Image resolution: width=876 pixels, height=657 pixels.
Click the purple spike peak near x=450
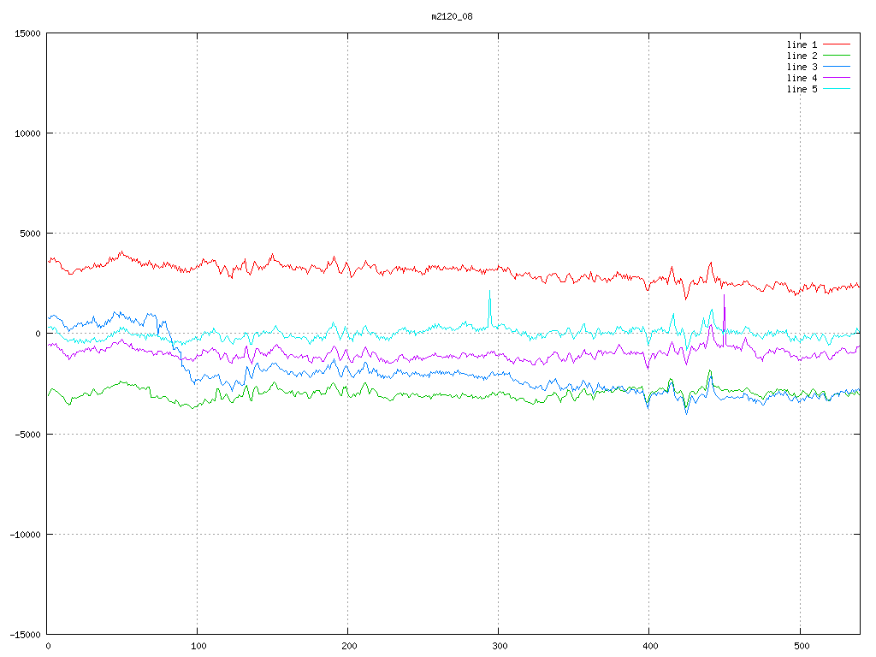point(724,295)
